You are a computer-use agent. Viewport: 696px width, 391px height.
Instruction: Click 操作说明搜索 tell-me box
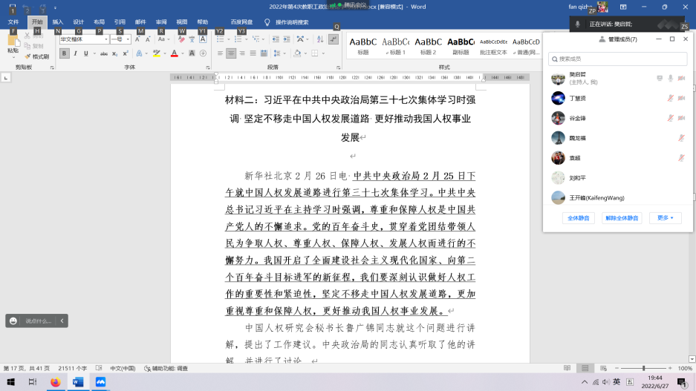coord(292,22)
